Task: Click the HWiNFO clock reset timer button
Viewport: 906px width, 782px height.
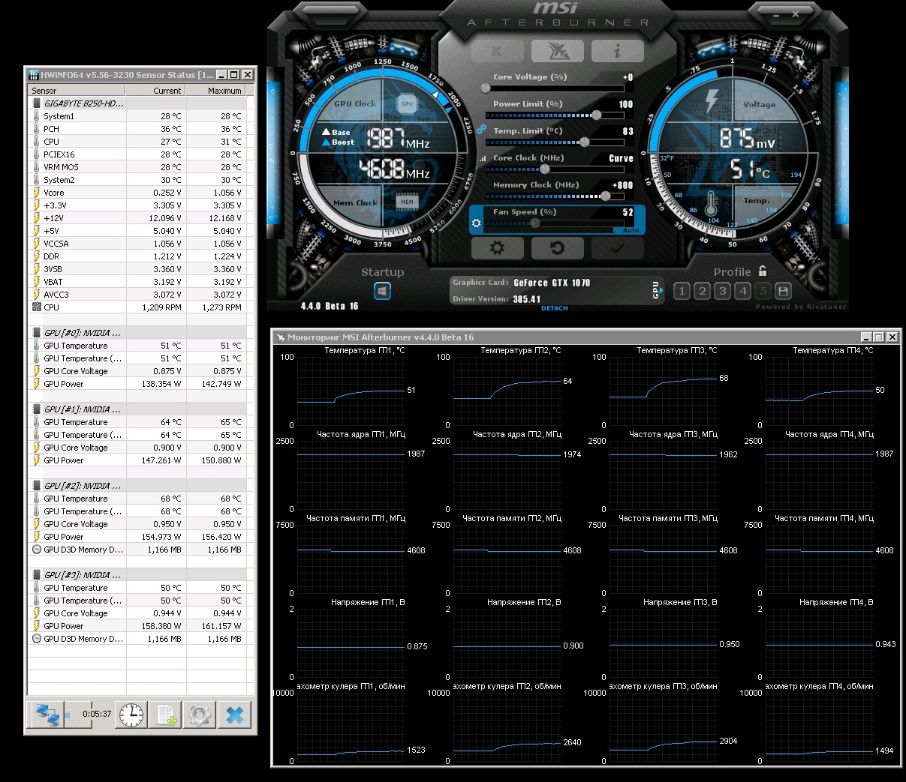Action: pos(131,715)
